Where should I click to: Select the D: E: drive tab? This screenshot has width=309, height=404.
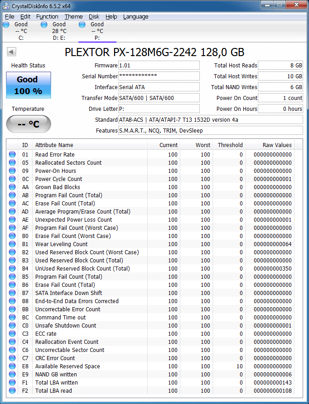pyautogui.click(x=59, y=31)
